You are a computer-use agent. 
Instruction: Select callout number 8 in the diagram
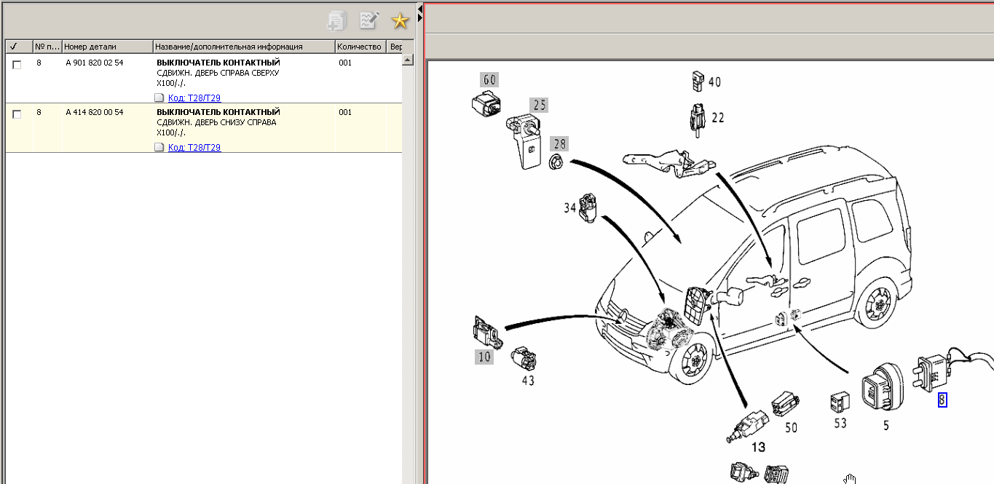click(x=942, y=400)
